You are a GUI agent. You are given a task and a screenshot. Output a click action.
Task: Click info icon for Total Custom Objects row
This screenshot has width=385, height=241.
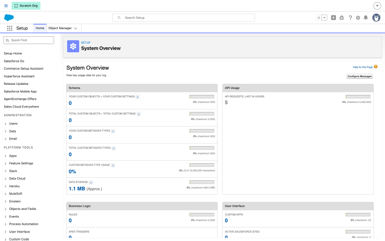point(139,114)
